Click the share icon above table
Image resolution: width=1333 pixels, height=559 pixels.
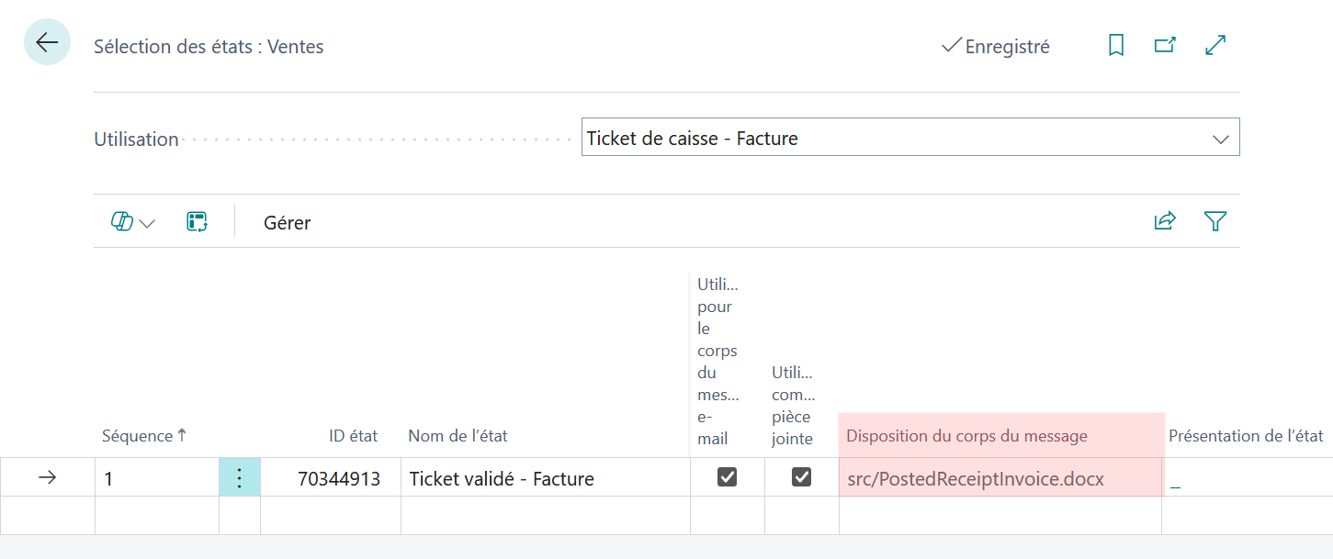[x=1165, y=221]
